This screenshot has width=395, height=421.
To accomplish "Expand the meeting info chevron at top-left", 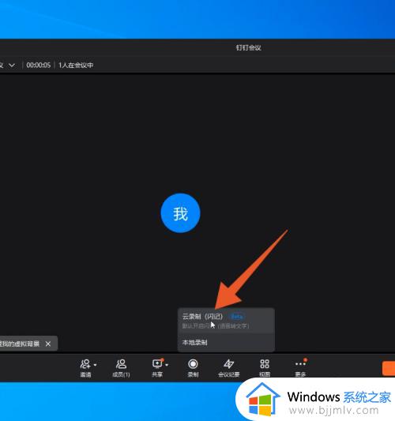I will 12,66.
